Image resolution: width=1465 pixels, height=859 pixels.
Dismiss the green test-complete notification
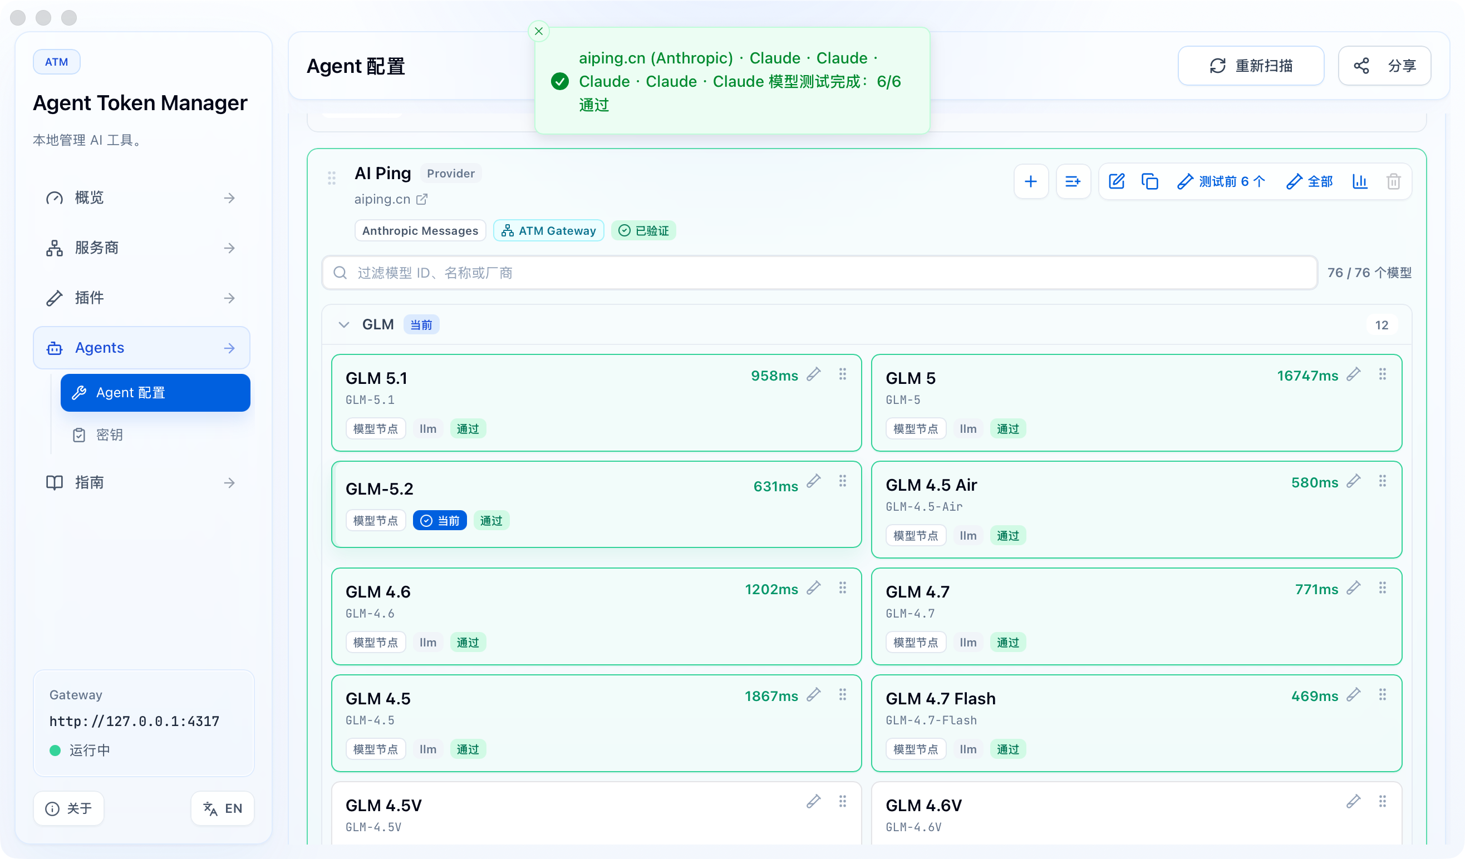538,31
